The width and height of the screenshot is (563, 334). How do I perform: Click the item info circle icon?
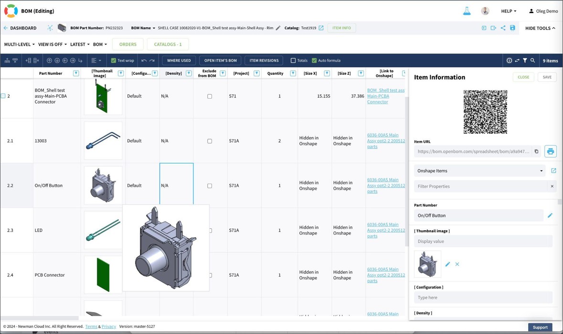(509, 61)
